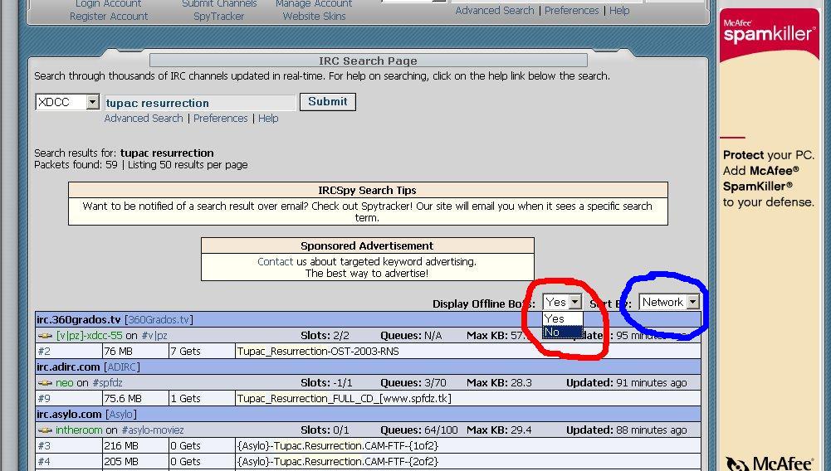Open the #v|pz channel link
831x471 pixels.
(154, 336)
